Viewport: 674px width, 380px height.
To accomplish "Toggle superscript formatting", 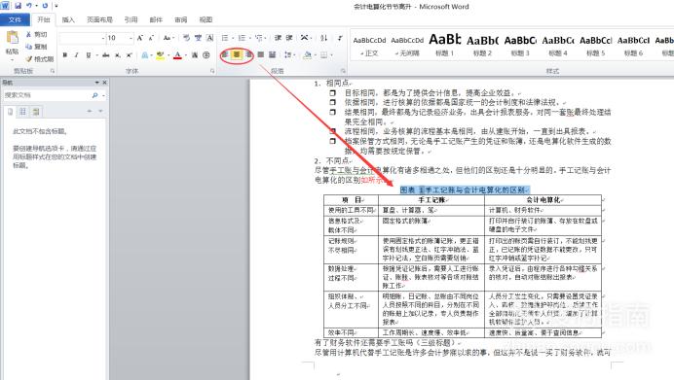I will click(x=129, y=55).
